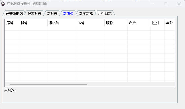Click the 年龄 column header
This screenshot has height=109, width=185.
coord(170,23)
